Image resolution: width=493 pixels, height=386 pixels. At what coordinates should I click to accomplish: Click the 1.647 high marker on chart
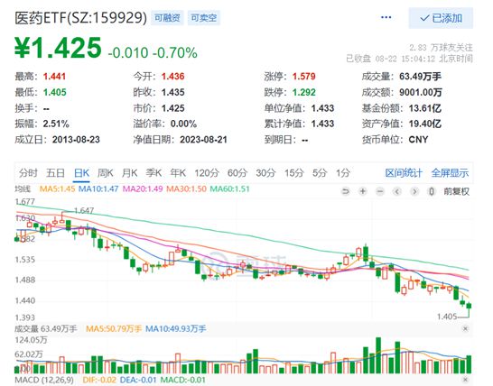coord(84,210)
